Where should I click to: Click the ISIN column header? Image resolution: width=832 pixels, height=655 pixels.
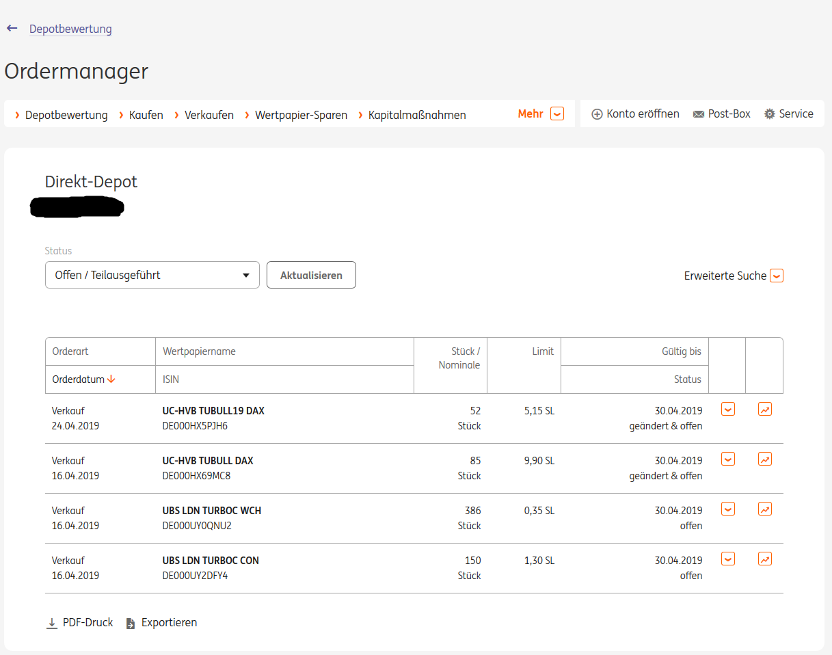pyautogui.click(x=171, y=379)
